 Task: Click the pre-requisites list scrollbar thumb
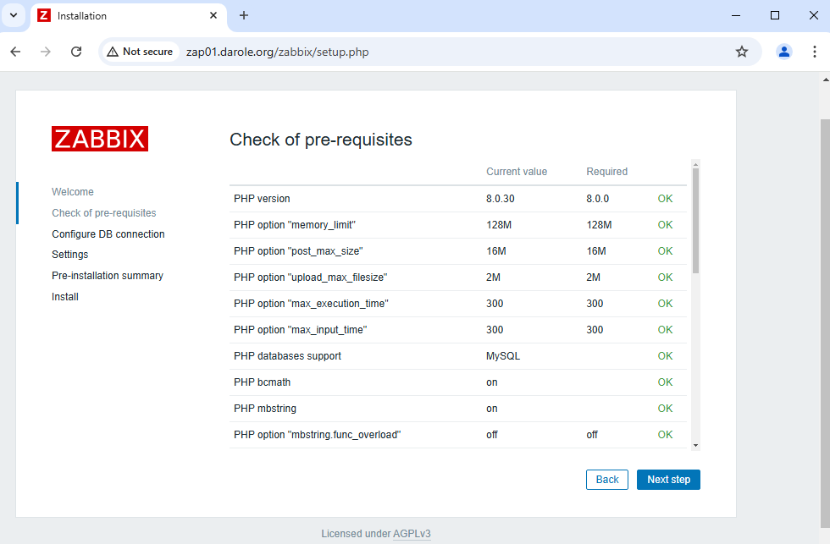695,221
